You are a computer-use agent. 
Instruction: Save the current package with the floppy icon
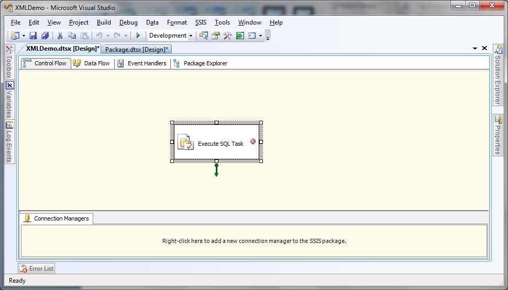tap(33, 36)
